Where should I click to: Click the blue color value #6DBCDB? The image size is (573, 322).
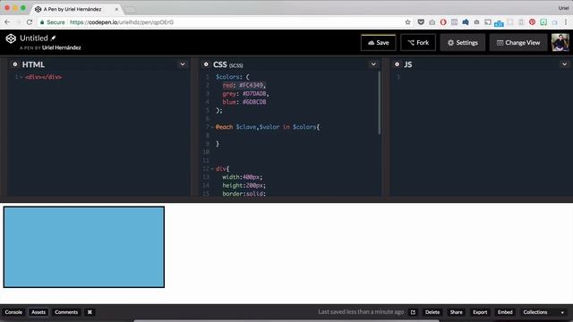[x=254, y=102]
